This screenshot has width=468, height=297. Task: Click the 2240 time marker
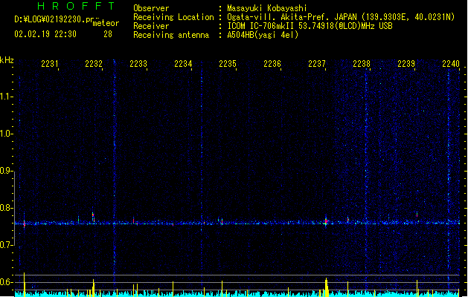coord(451,63)
